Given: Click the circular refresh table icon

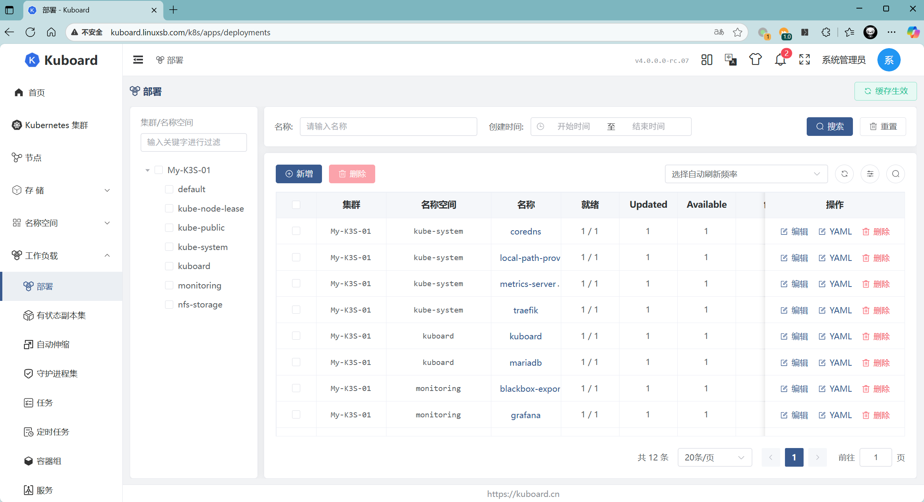Looking at the screenshot, I should coord(844,174).
